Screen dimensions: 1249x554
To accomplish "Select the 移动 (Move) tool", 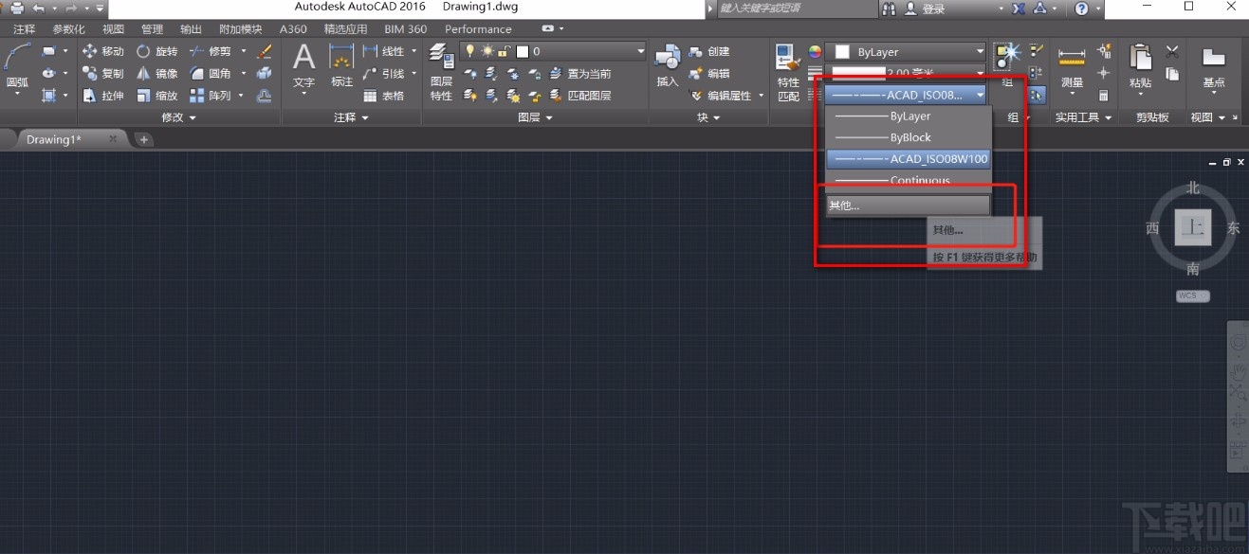I will click(103, 51).
